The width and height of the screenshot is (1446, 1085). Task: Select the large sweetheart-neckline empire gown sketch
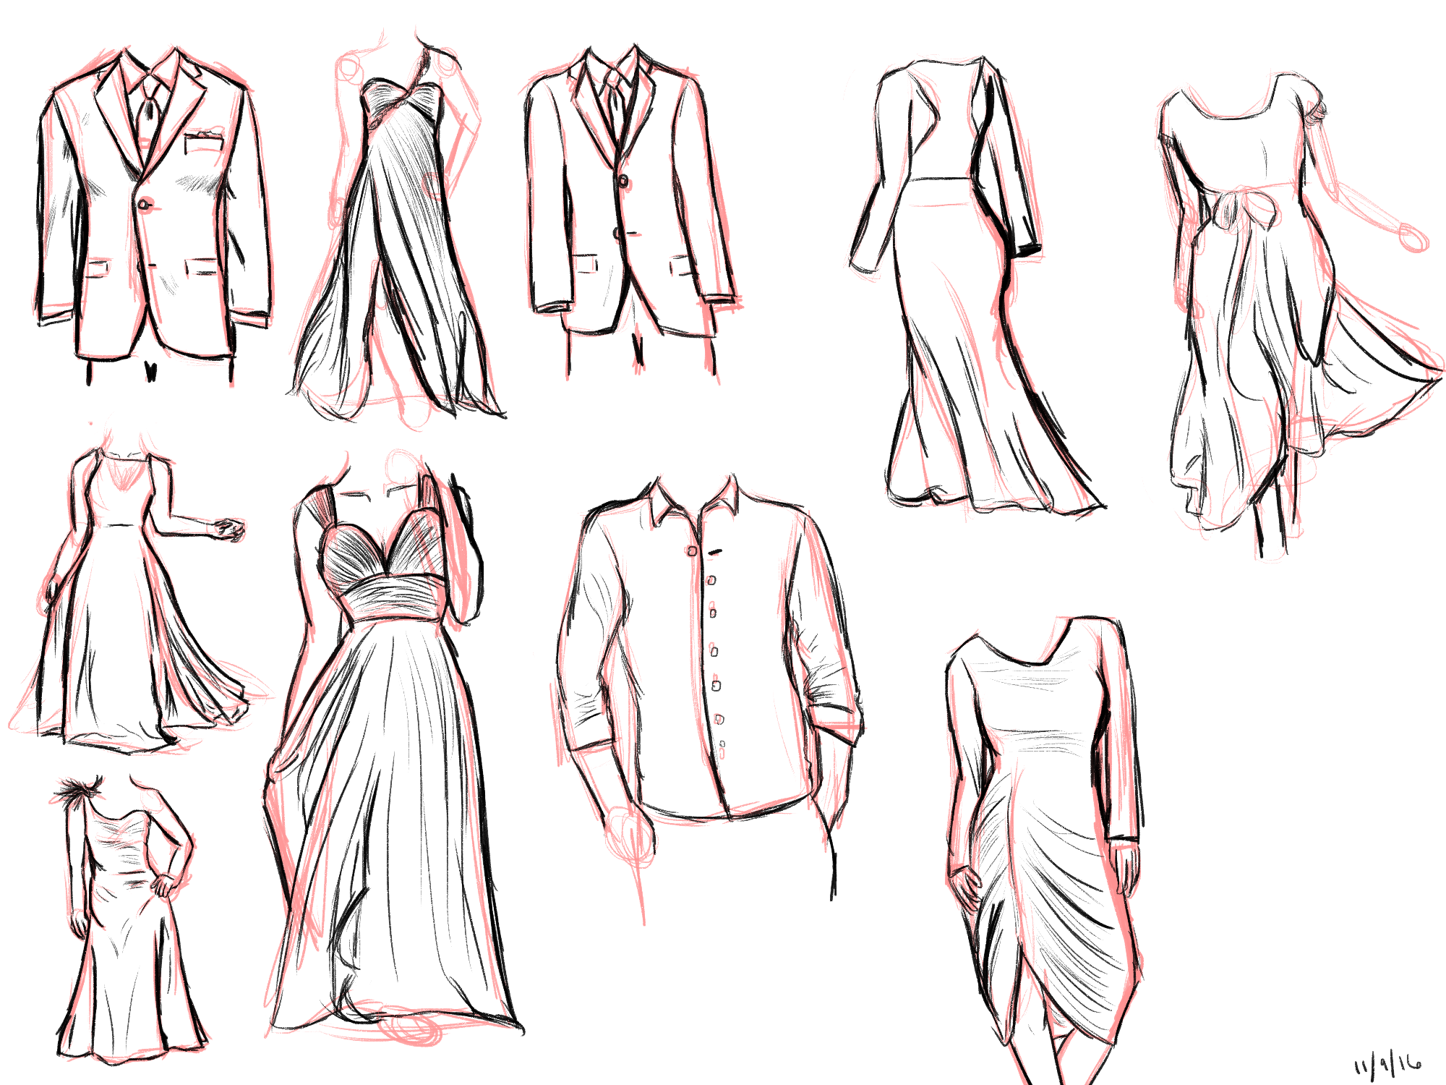coord(394,749)
